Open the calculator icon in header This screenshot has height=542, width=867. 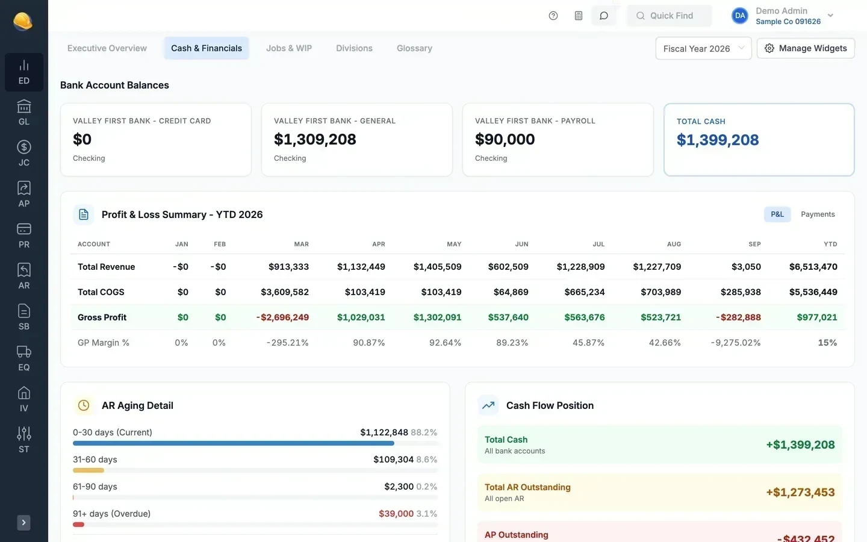(579, 16)
